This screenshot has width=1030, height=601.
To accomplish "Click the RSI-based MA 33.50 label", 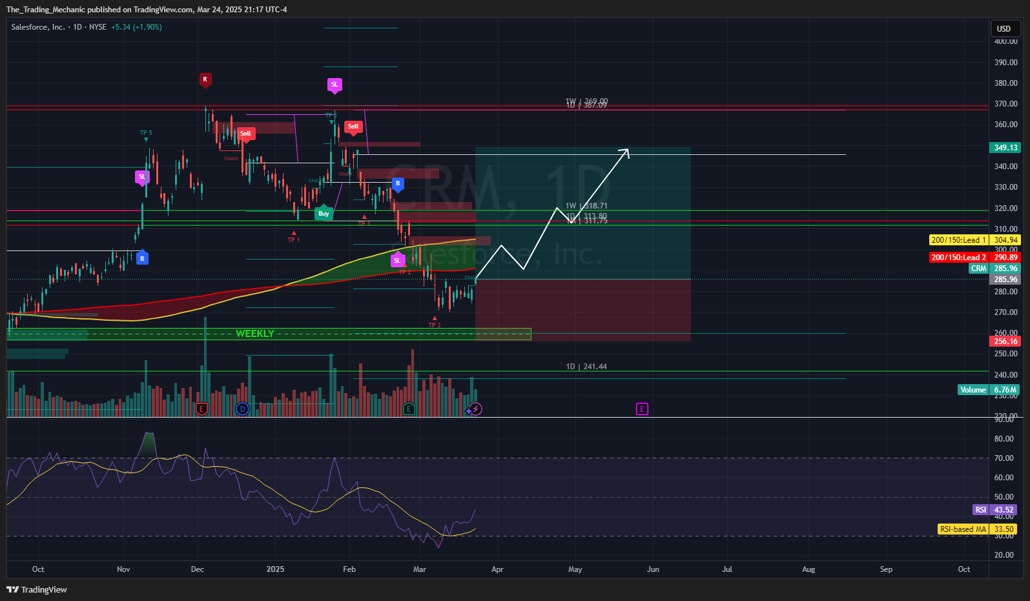I will tap(978, 529).
